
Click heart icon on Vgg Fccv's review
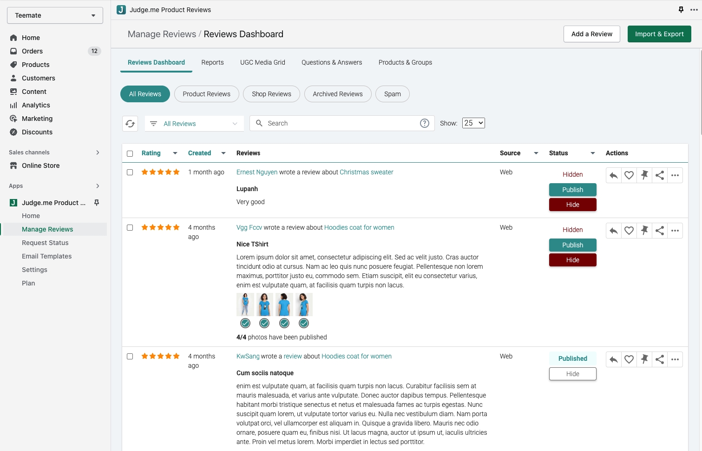[x=629, y=231]
